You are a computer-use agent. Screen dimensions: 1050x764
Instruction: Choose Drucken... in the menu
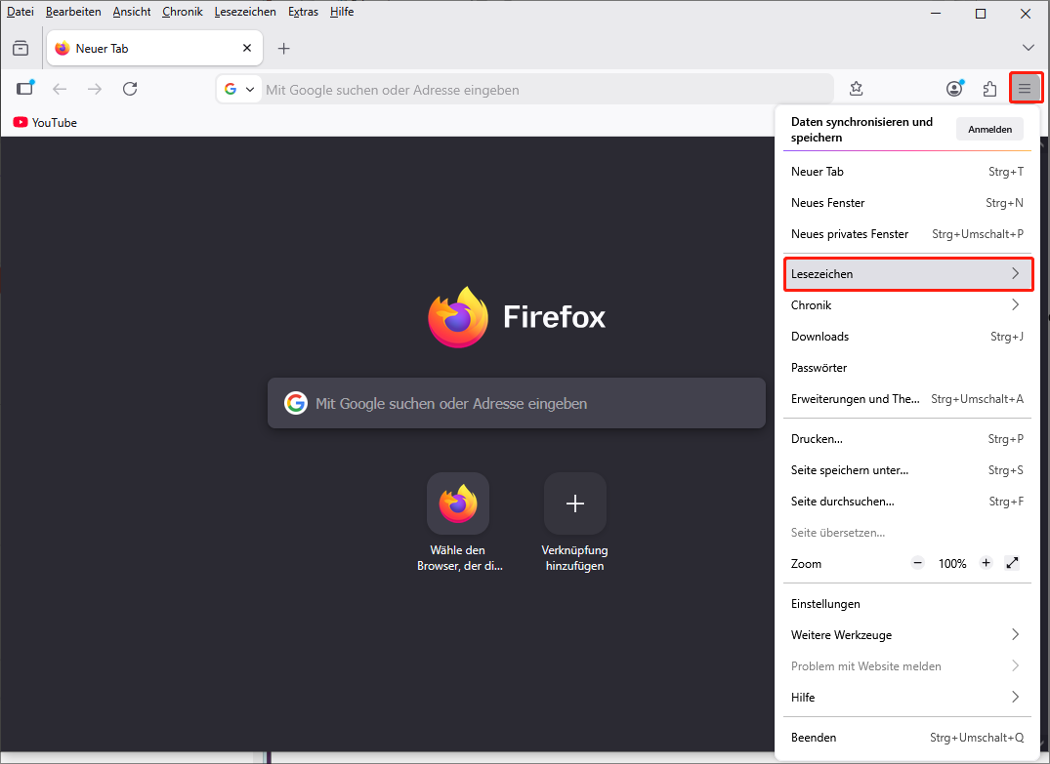click(907, 439)
